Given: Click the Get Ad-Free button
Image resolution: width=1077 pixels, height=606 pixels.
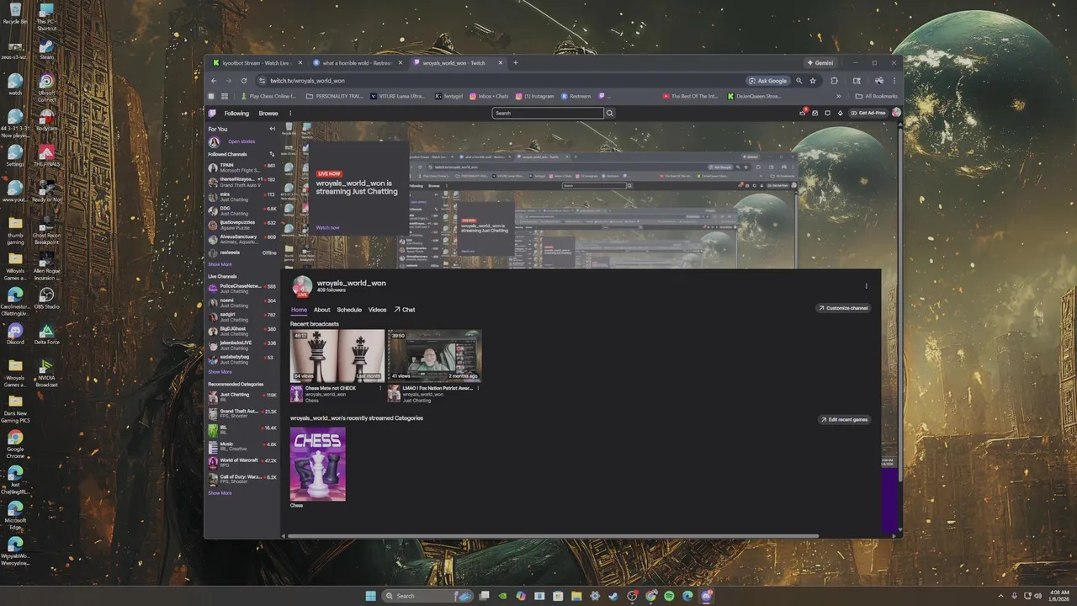Looking at the screenshot, I should pyautogui.click(x=869, y=113).
